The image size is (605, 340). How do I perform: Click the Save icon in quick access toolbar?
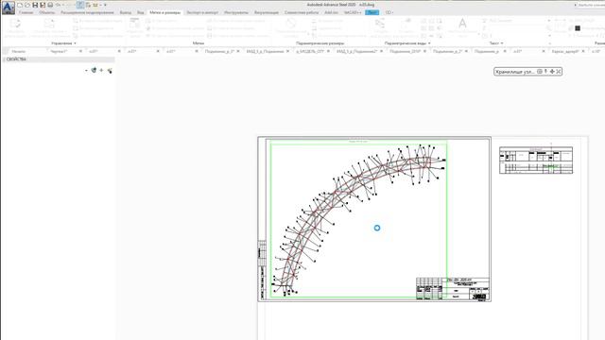click(x=35, y=5)
